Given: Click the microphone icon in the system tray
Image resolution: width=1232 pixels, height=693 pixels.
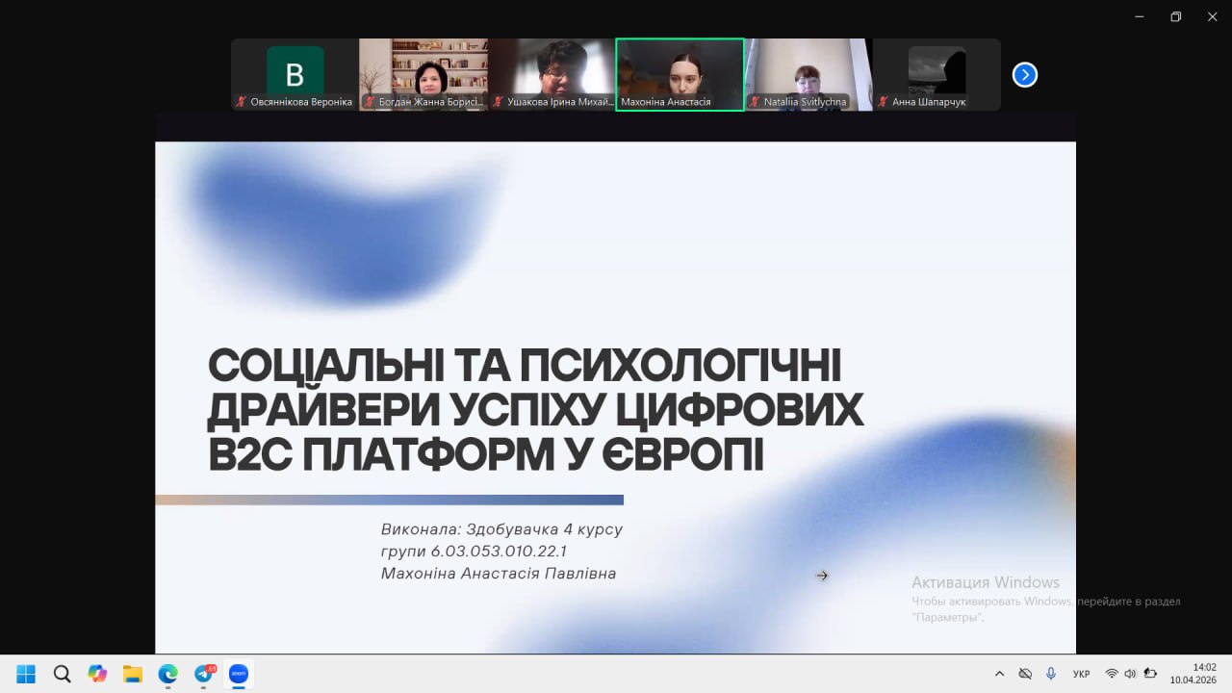Looking at the screenshot, I should pyautogui.click(x=1051, y=674).
